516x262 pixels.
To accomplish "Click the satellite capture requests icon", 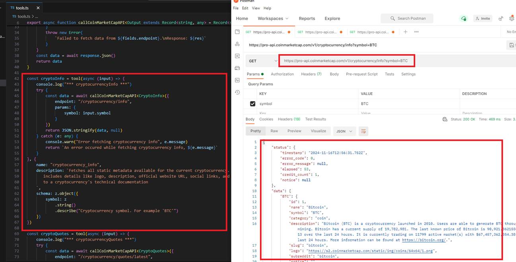I will 501,18.
